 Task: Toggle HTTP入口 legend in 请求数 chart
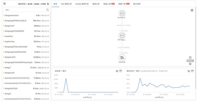[x=87, y=97]
